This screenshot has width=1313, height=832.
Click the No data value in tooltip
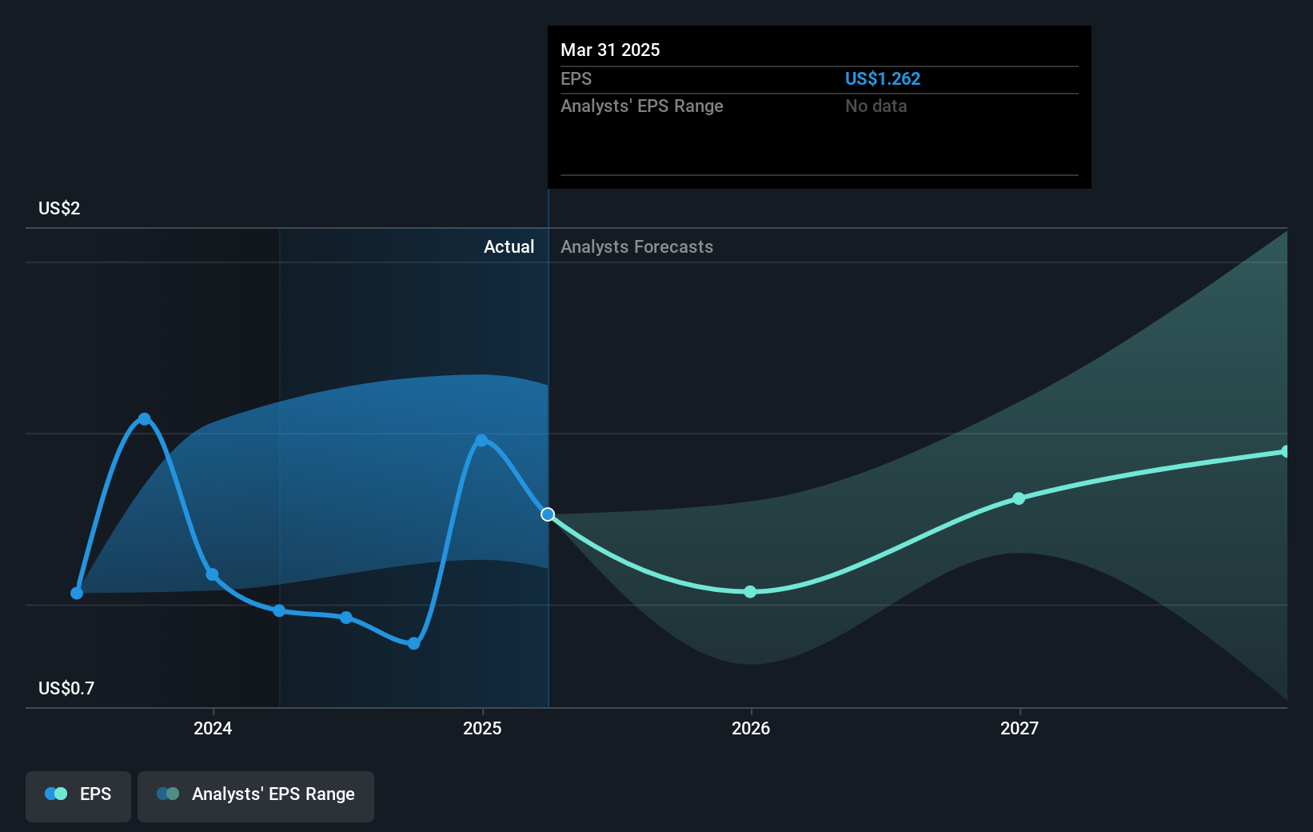876,106
